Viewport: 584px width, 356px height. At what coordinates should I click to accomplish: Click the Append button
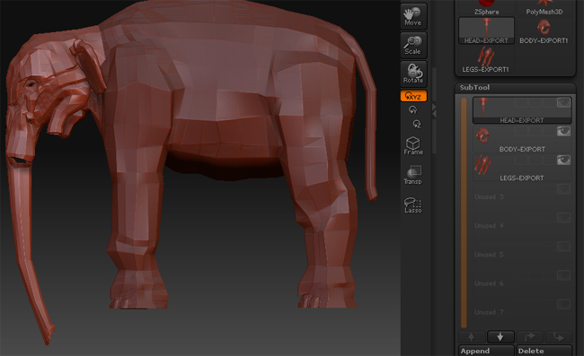click(x=486, y=351)
